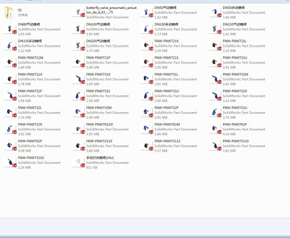Pick the DN100气动蝶阀 file icon

[79, 29]
